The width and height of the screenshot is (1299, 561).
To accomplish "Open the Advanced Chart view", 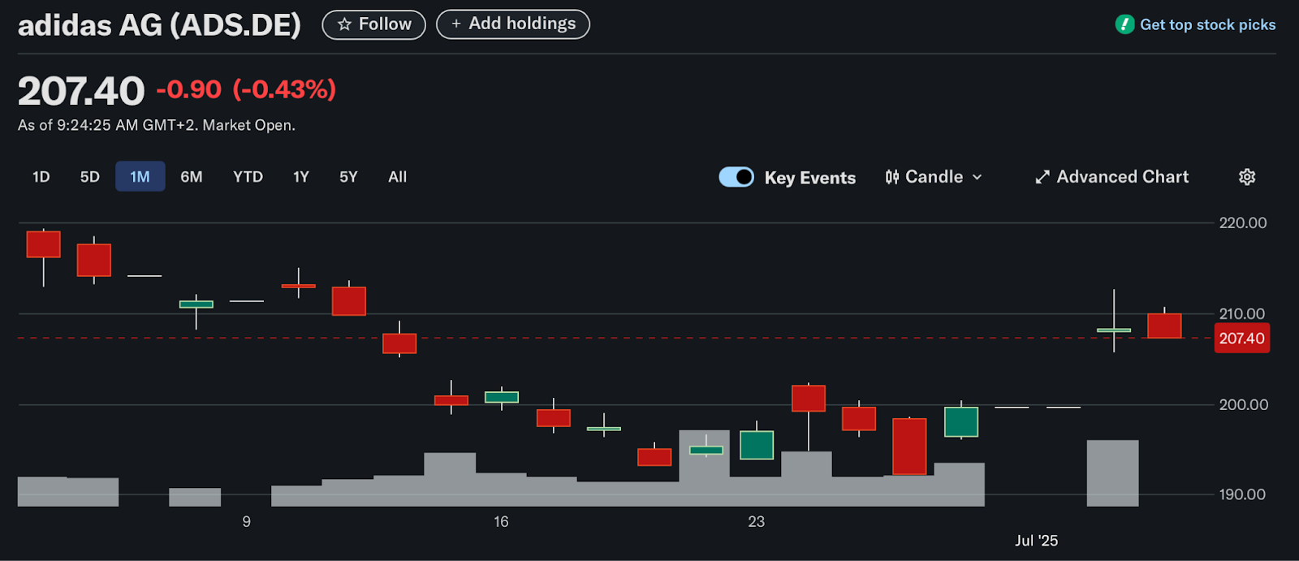I will (1111, 177).
